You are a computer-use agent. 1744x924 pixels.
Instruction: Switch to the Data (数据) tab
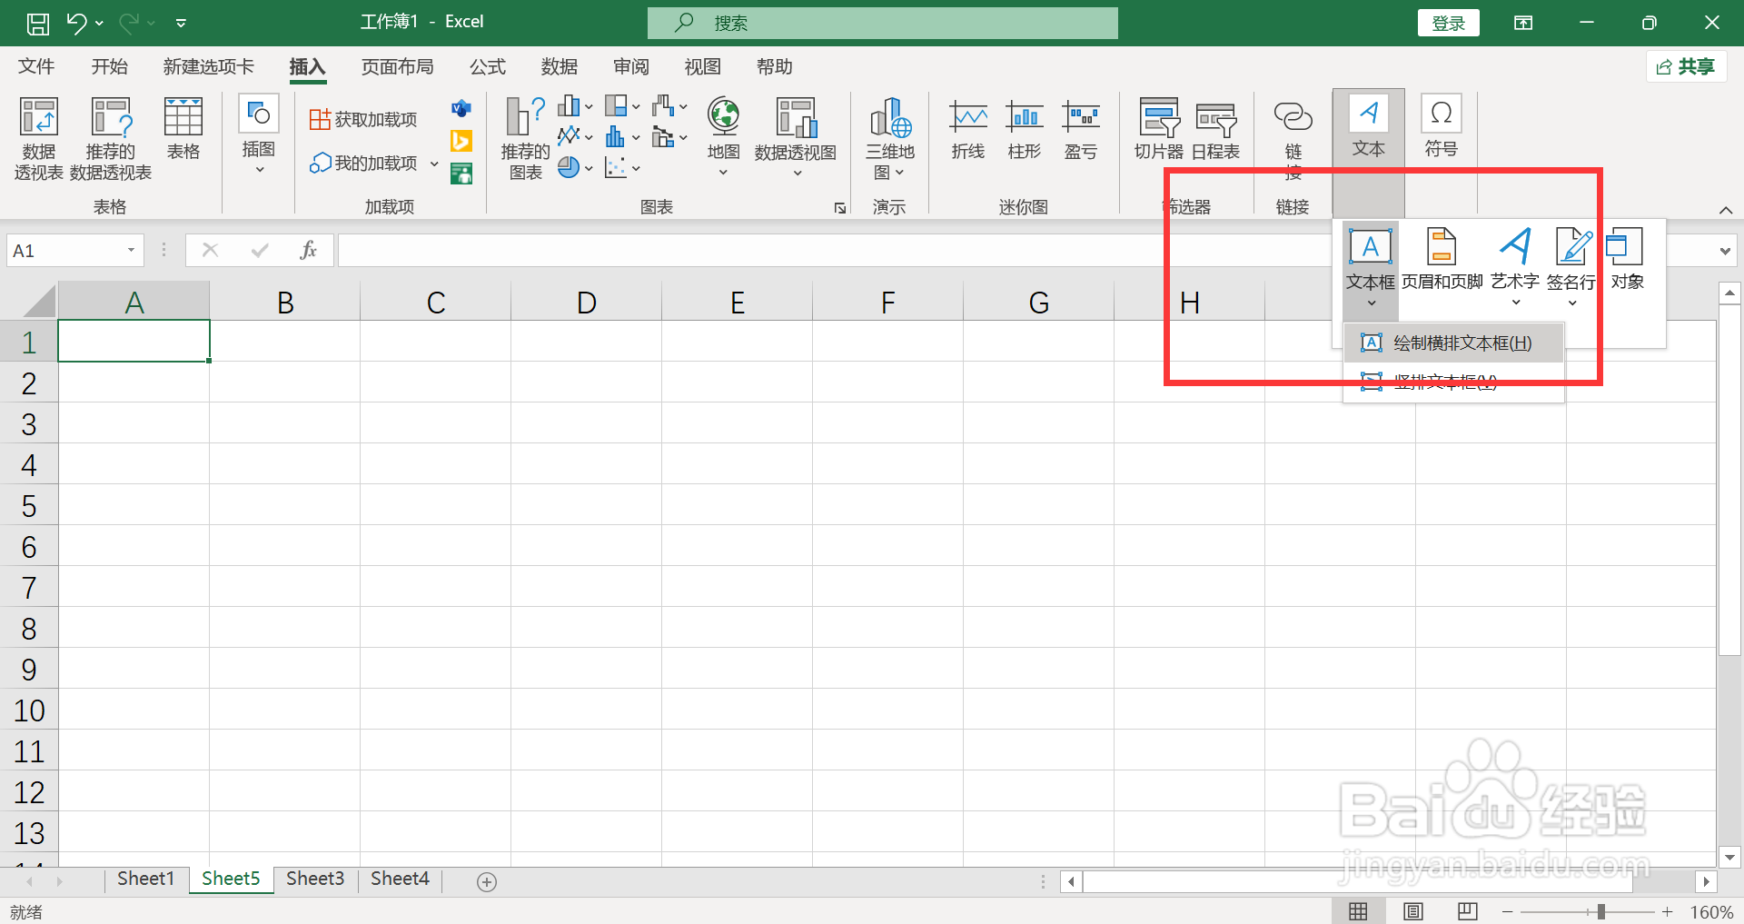point(560,67)
